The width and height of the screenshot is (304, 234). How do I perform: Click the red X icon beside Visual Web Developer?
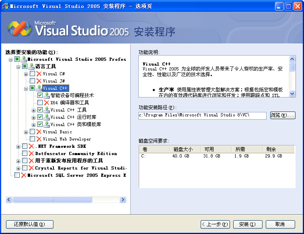point(39,139)
